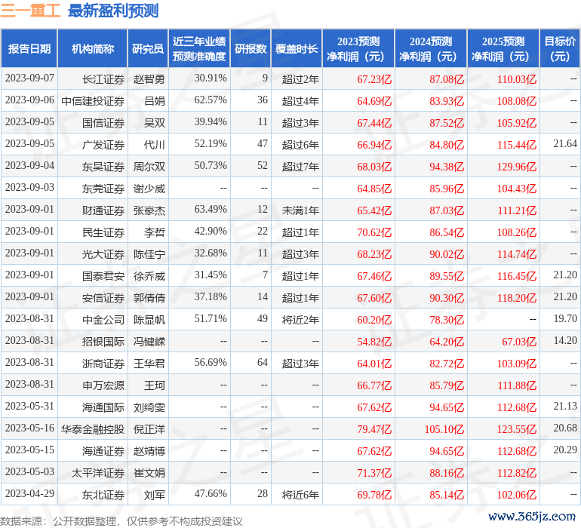Screen dimensions: 581x528
Task: Click researcher name 代川
Action: (x=155, y=145)
